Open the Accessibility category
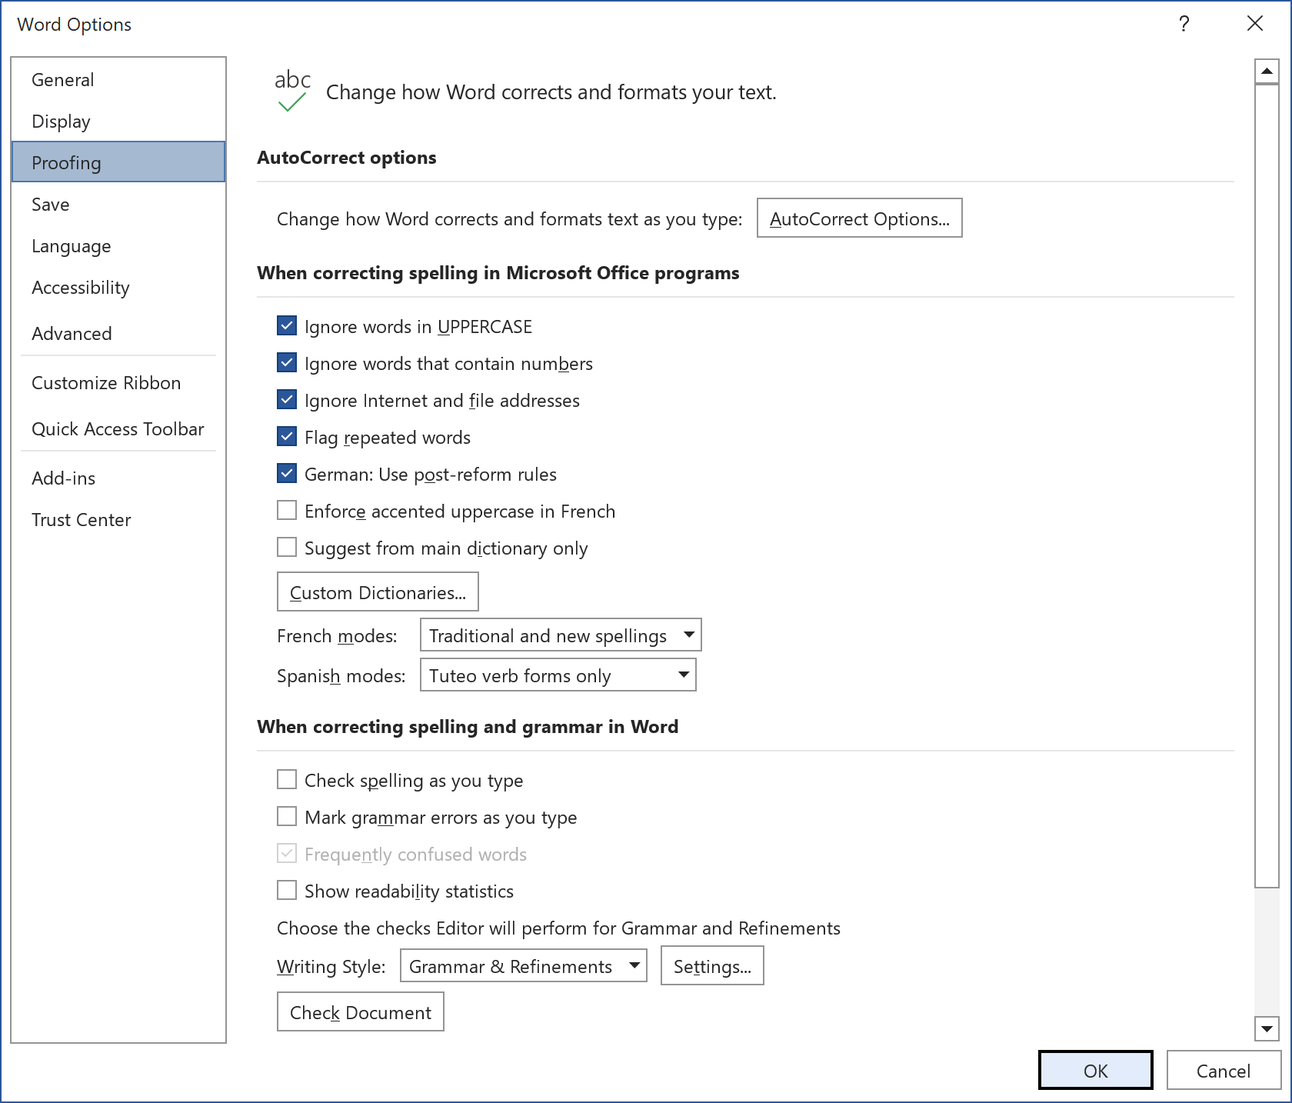Screen dimensions: 1292x1103 coord(118,288)
